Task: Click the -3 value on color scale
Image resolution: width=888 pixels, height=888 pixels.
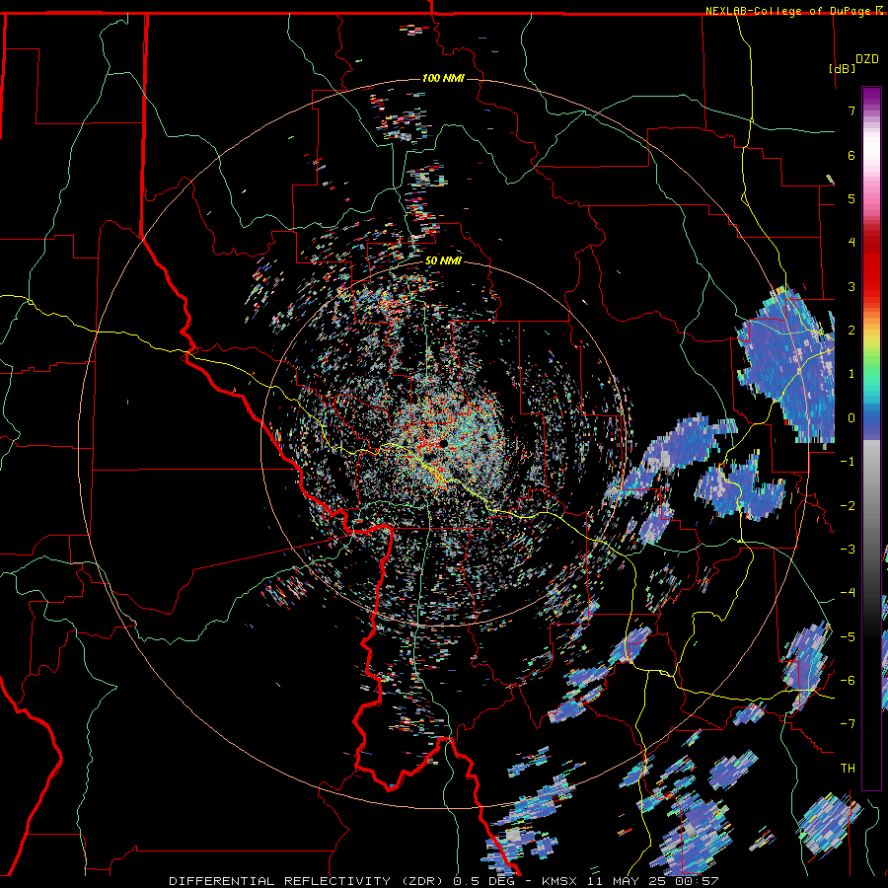Action: [x=848, y=550]
